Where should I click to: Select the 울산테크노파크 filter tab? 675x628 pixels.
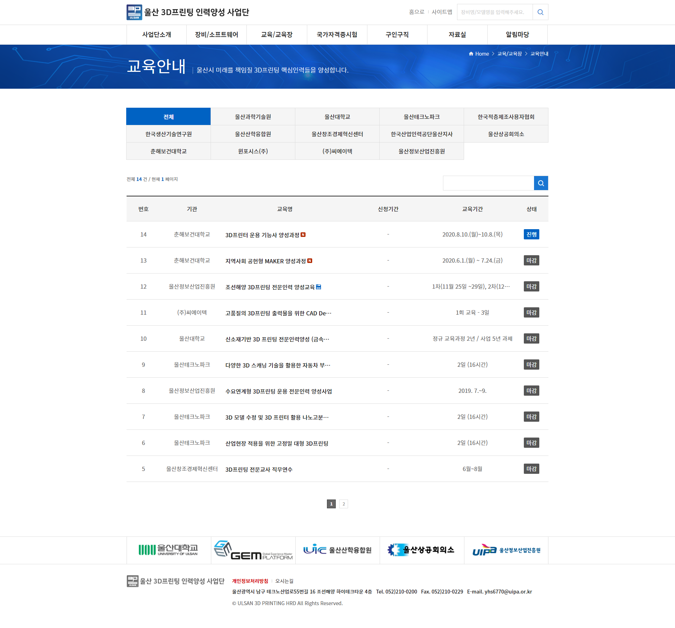[x=422, y=117]
